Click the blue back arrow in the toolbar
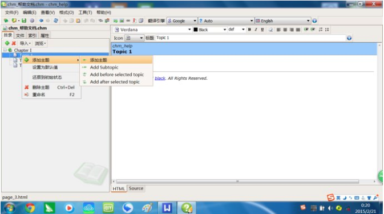Screen dimensions: 384x214 pyautogui.click(x=41, y=20)
